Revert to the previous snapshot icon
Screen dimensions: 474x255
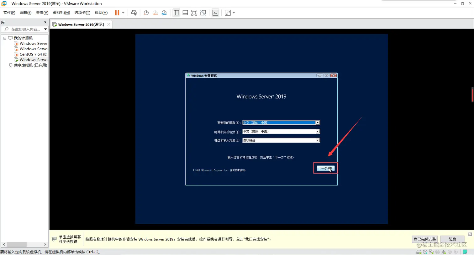coord(155,13)
